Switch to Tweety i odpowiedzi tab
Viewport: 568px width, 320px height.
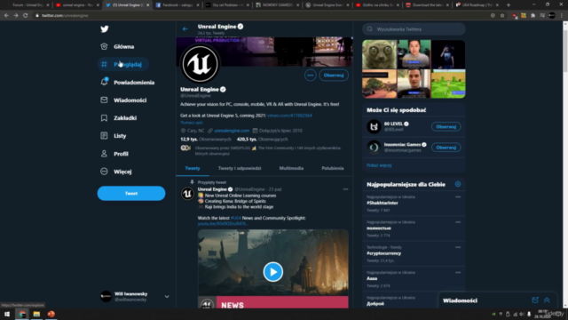point(240,168)
